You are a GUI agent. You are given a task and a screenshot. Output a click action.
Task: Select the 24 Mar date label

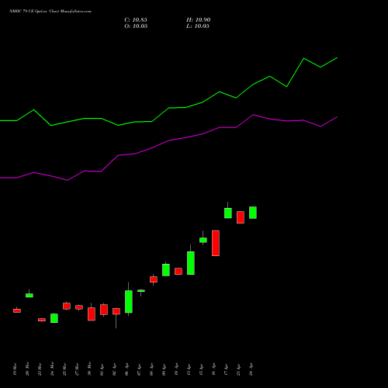coord(52,369)
